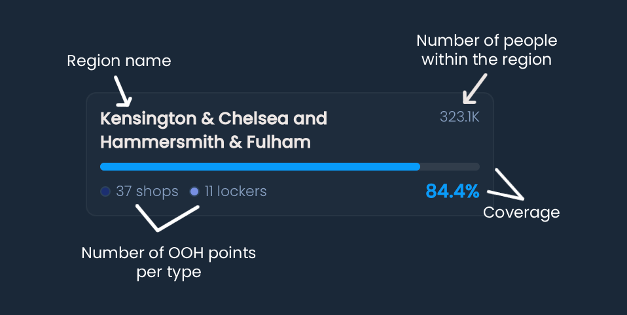The height and width of the screenshot is (315, 627).
Task: Click the bracket pointing at coverage percentage
Action: [506, 184]
